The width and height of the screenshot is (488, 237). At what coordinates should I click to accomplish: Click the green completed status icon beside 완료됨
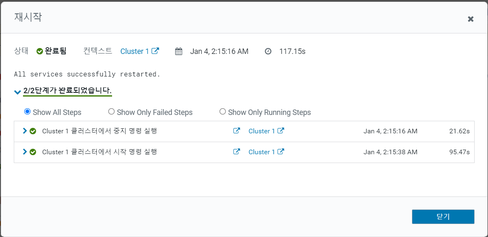click(40, 51)
